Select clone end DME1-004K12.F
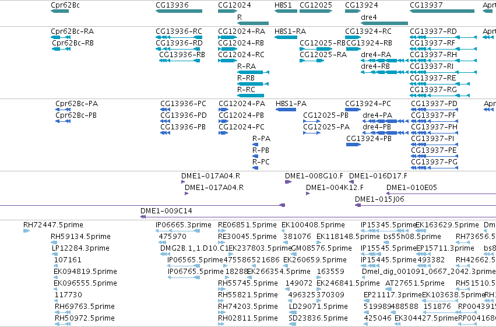The height and width of the screenshot is (327, 496). 308,194
